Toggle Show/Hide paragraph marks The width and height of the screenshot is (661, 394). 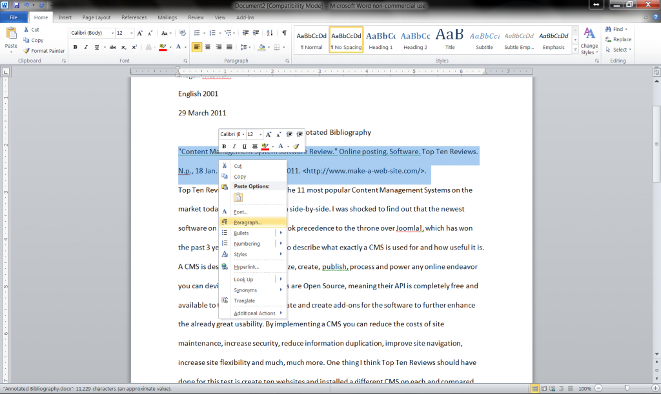[284, 32]
